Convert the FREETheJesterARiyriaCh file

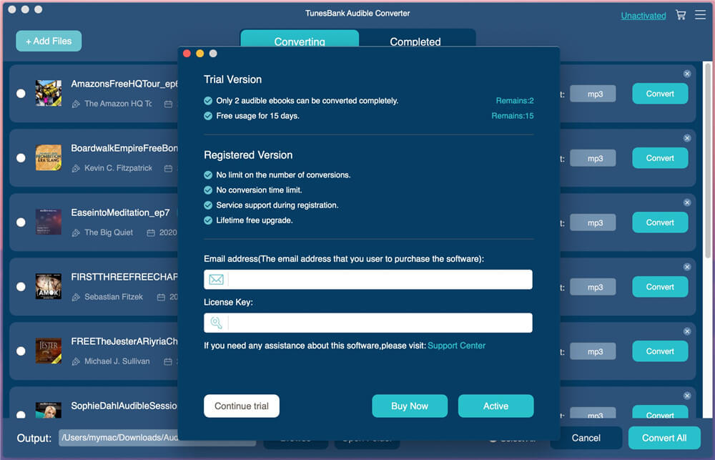tap(660, 351)
